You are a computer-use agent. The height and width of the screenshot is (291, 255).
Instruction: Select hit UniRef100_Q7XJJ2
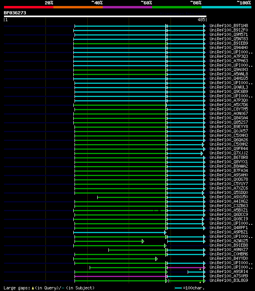229,153
